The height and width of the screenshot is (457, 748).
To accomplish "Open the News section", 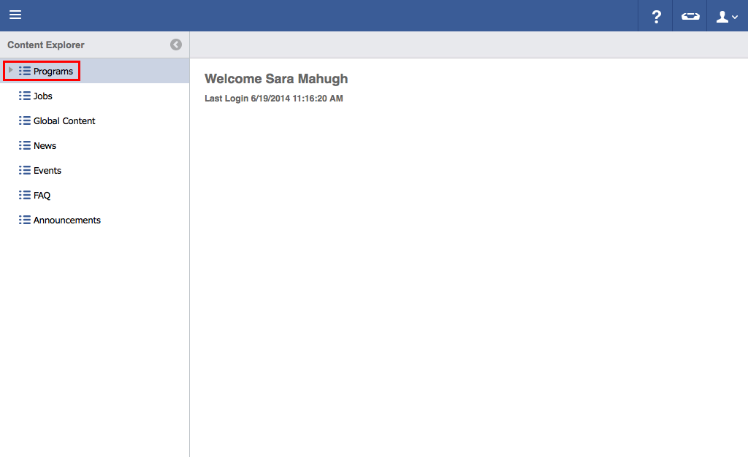I will tap(45, 146).
